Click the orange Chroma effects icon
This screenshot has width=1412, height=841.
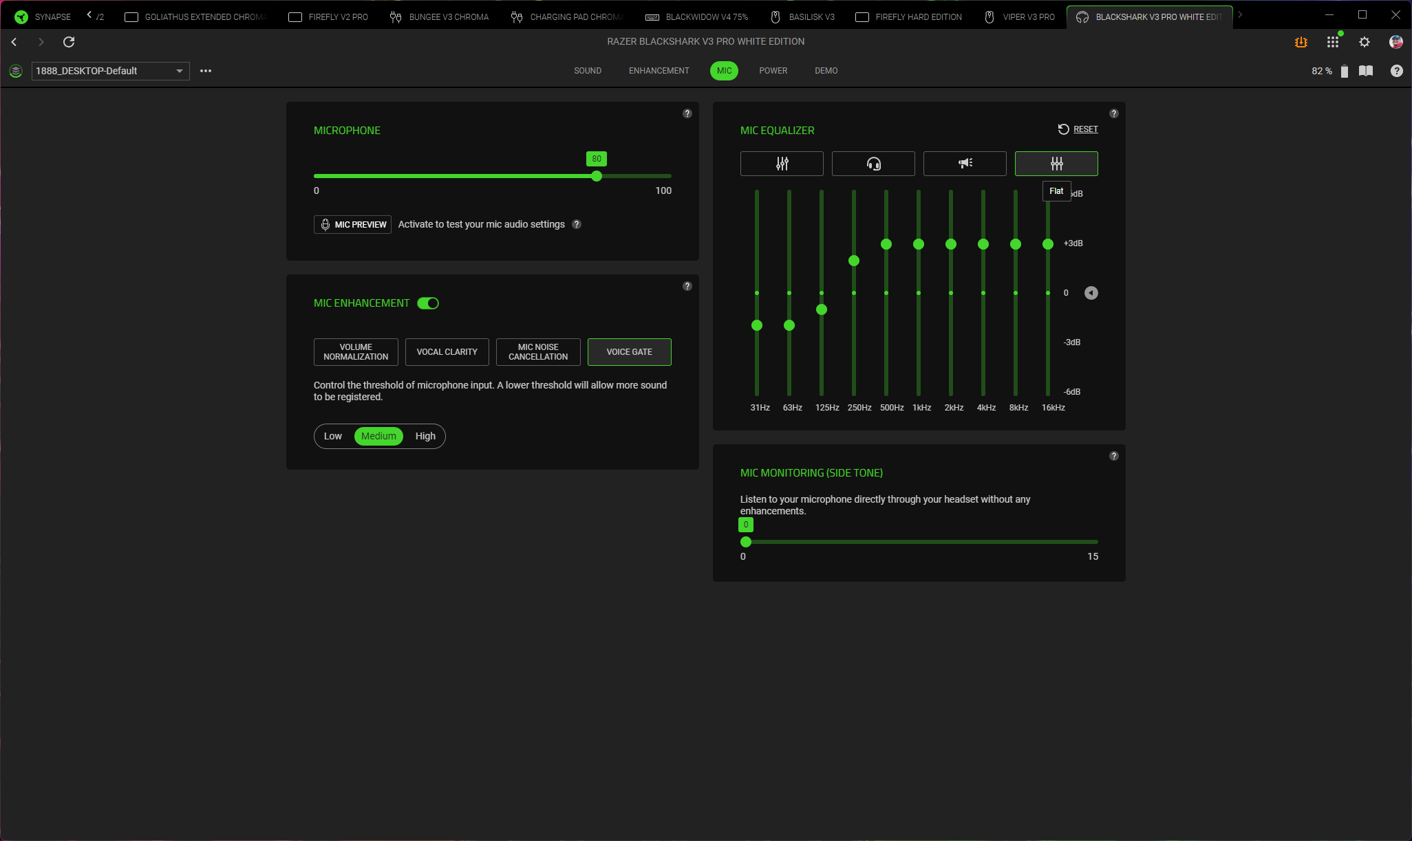tap(1301, 42)
